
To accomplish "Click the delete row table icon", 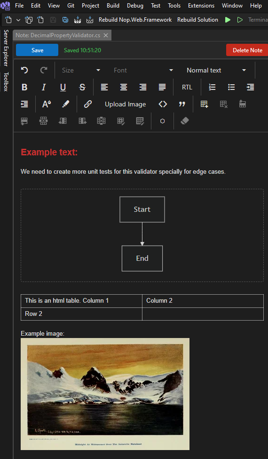I will [x=44, y=121].
